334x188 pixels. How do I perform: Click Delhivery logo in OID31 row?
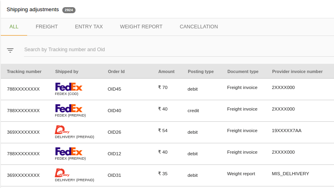pyautogui.click(x=62, y=173)
